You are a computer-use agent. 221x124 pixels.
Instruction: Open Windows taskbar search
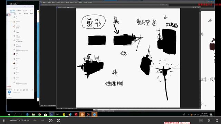(15, 115)
